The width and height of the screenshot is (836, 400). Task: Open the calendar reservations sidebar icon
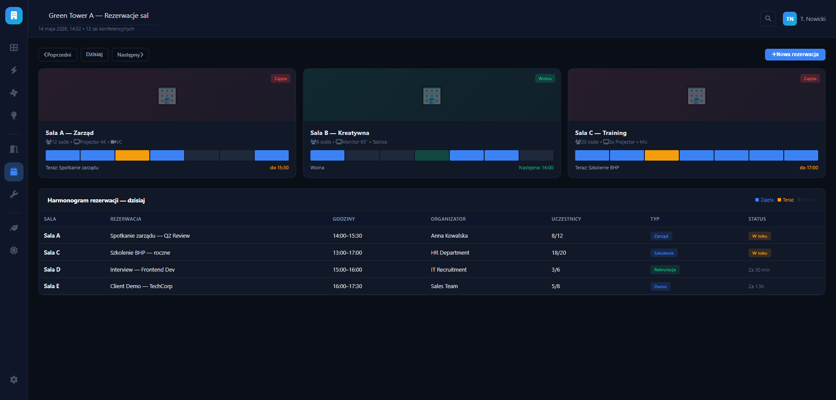click(x=14, y=171)
